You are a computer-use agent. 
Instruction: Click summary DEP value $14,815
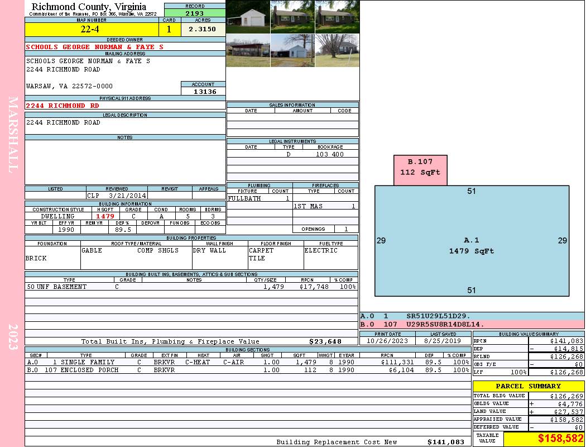pyautogui.click(x=568, y=349)
